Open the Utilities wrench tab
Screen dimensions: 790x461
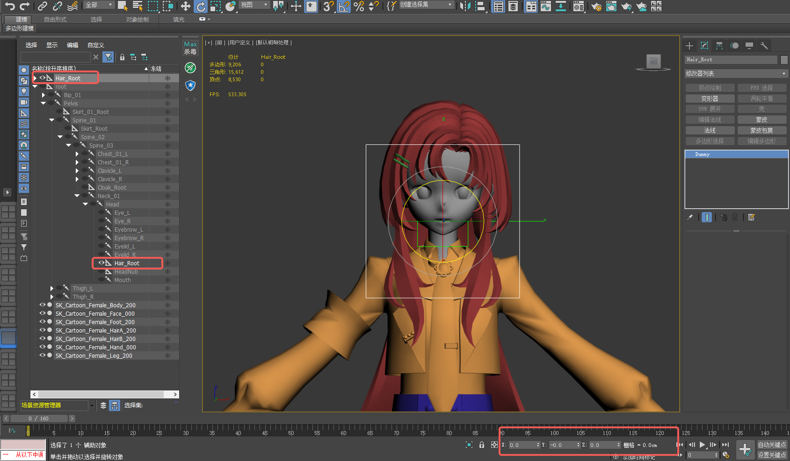(x=764, y=45)
